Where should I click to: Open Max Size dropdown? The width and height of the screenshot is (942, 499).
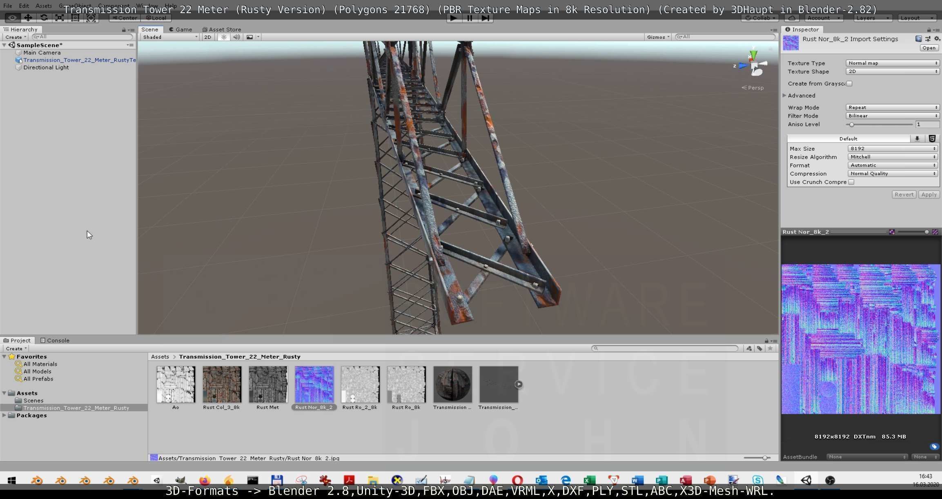[x=893, y=149]
